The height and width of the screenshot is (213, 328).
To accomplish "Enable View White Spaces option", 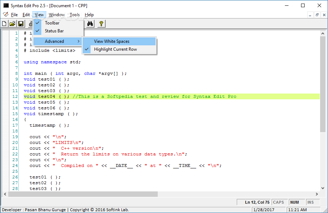I will 119,41.
